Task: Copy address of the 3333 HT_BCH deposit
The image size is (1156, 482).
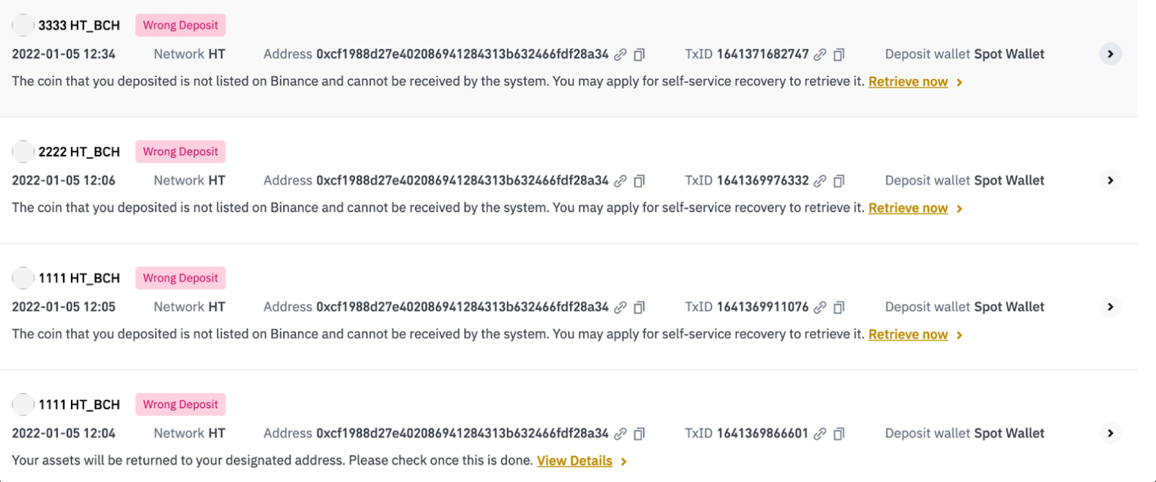Action: coord(639,55)
